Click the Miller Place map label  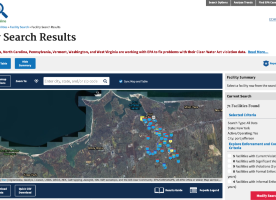pyautogui.click(x=191, y=107)
